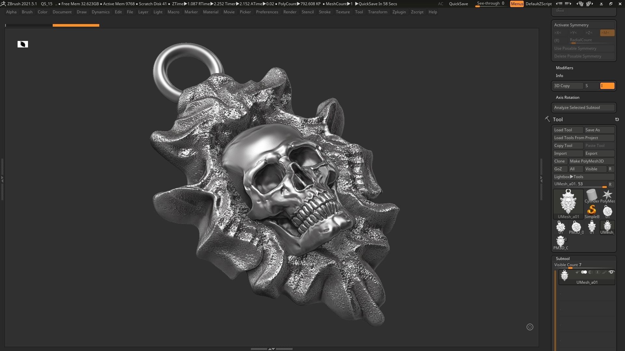Screen dimensions: 625x351
Task: Click the right tray divider arrow
Action: (541, 179)
